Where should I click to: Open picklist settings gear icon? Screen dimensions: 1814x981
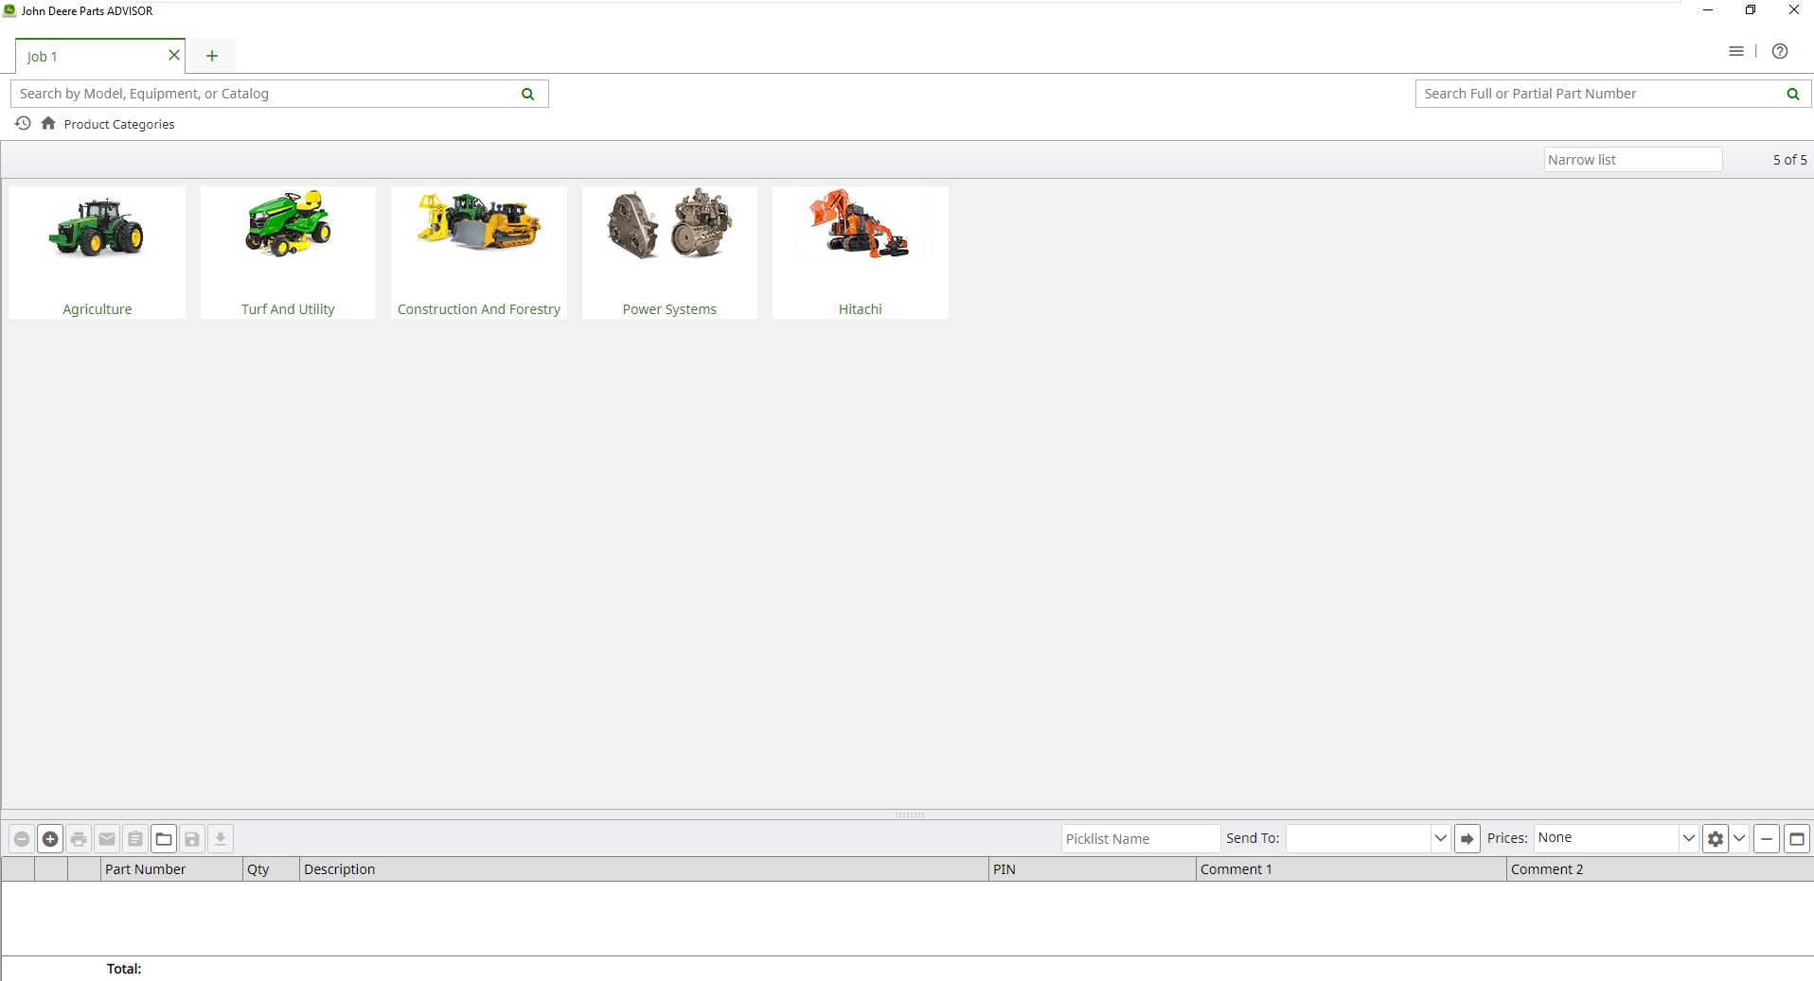click(x=1715, y=839)
